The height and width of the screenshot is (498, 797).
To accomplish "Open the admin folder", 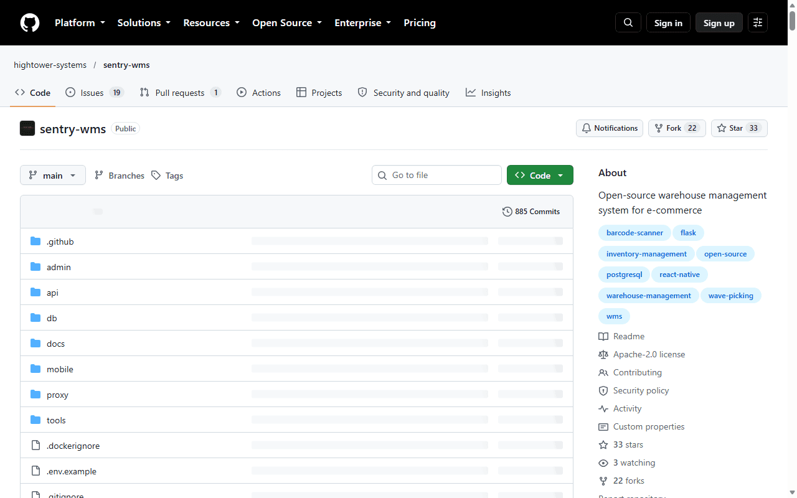I will click(59, 267).
